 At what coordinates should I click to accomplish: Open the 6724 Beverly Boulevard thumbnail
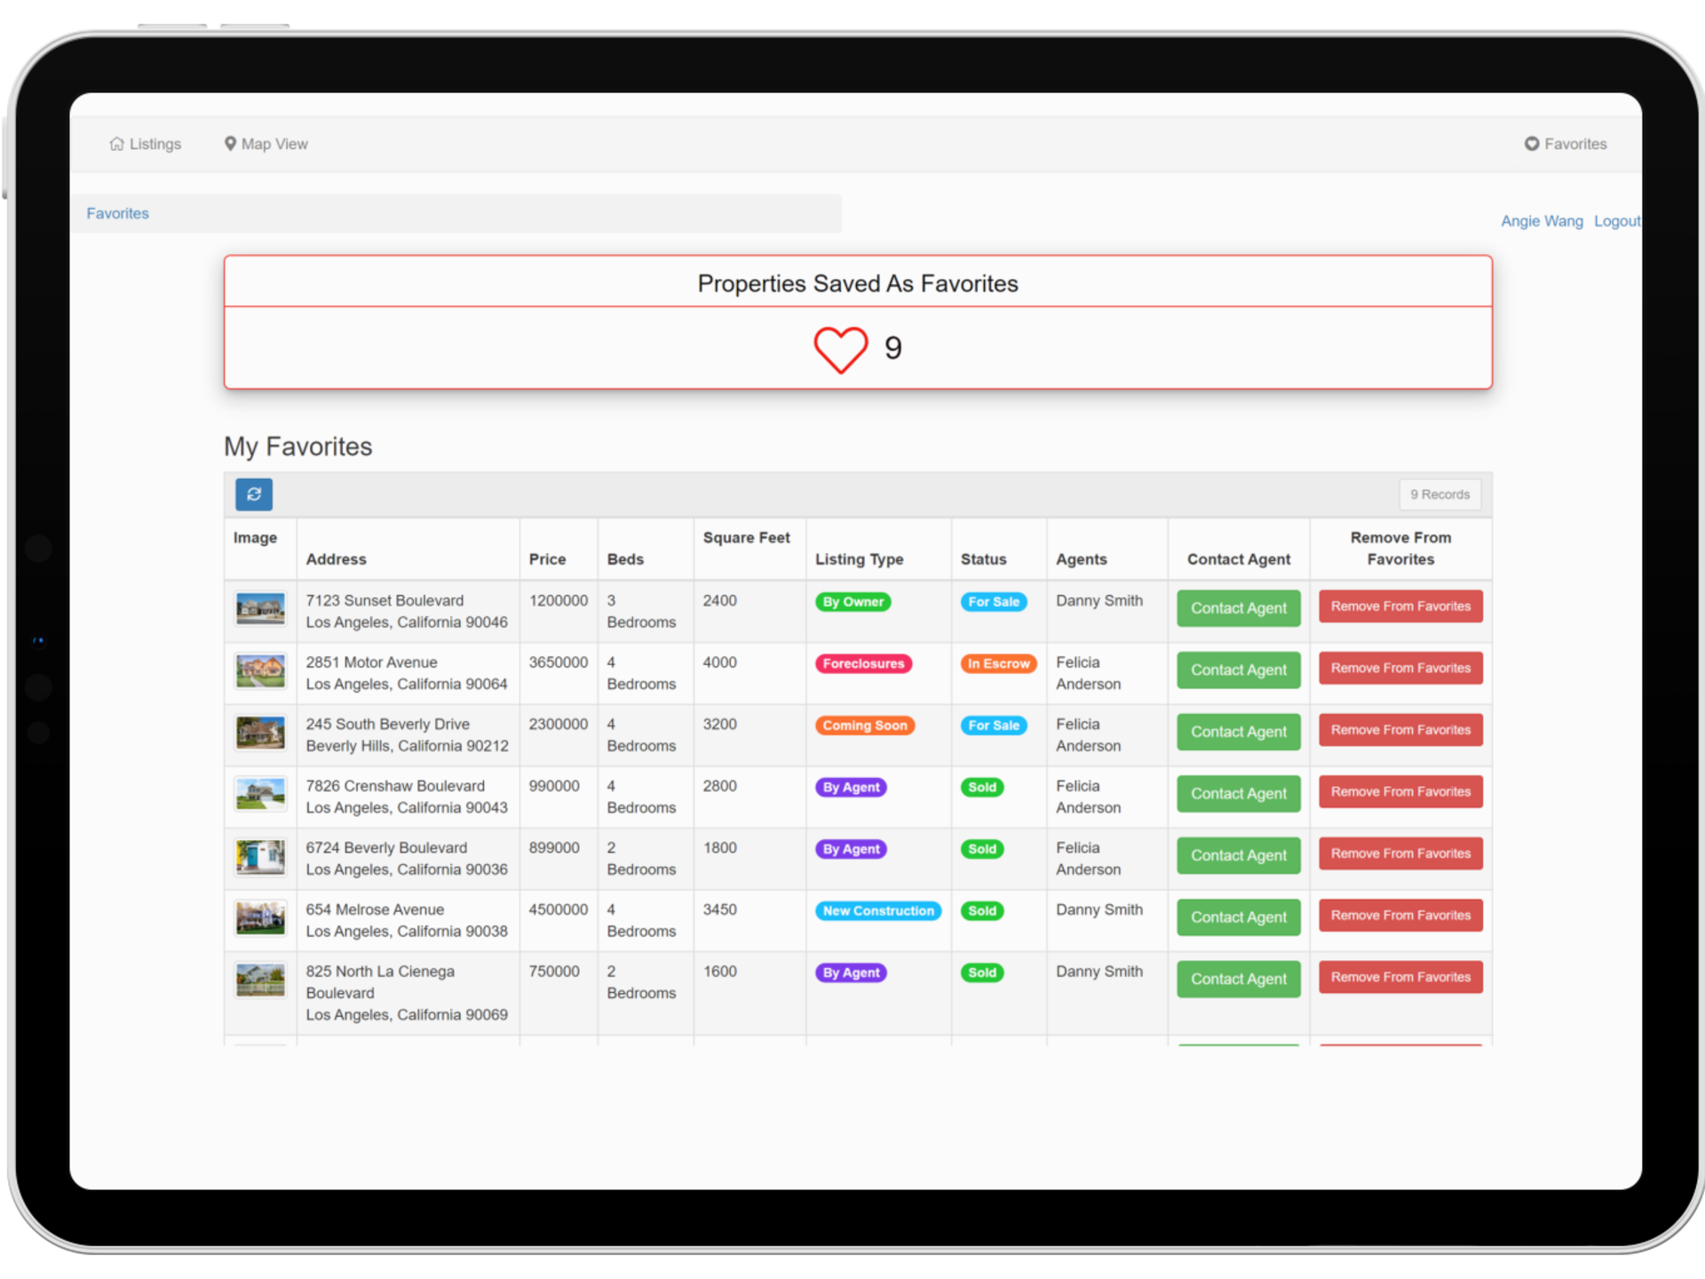point(260,856)
